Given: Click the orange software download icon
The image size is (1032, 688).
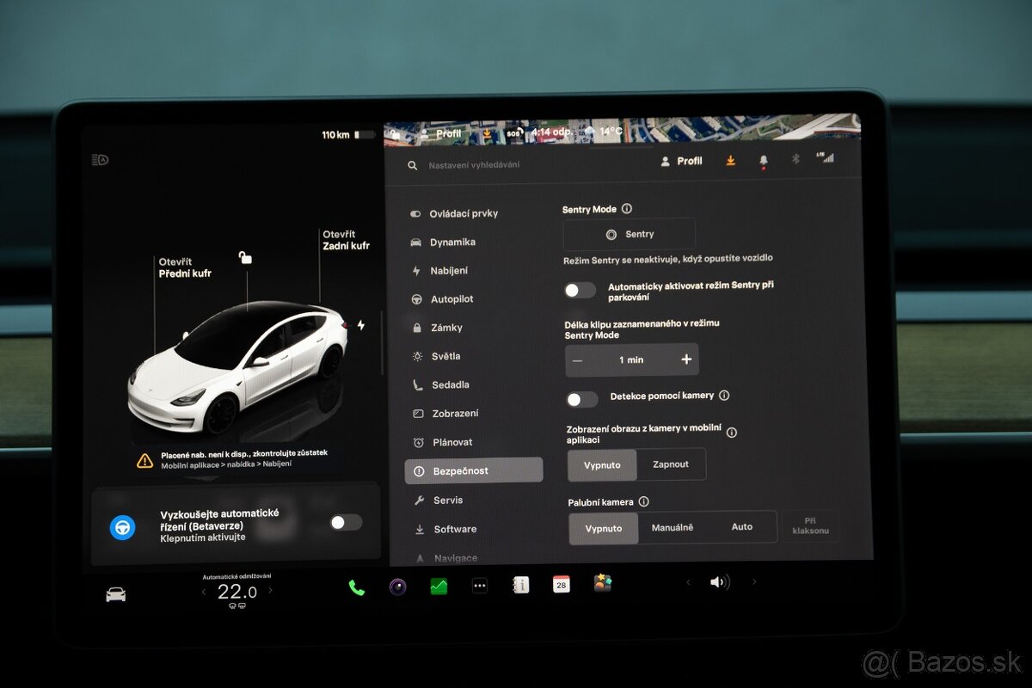Looking at the screenshot, I should pos(729,161).
